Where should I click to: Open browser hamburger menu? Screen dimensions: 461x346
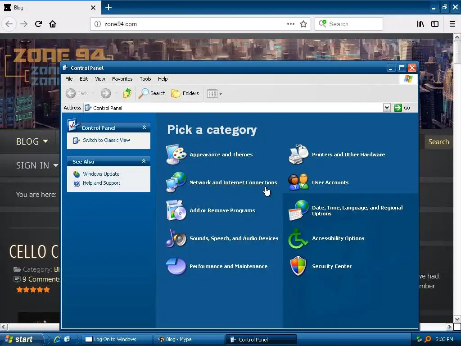[452, 24]
